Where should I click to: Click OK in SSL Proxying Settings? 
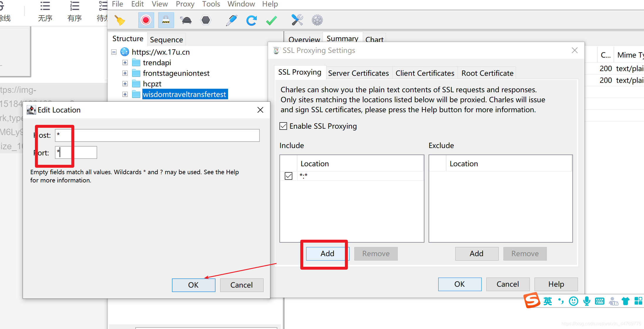coord(460,284)
